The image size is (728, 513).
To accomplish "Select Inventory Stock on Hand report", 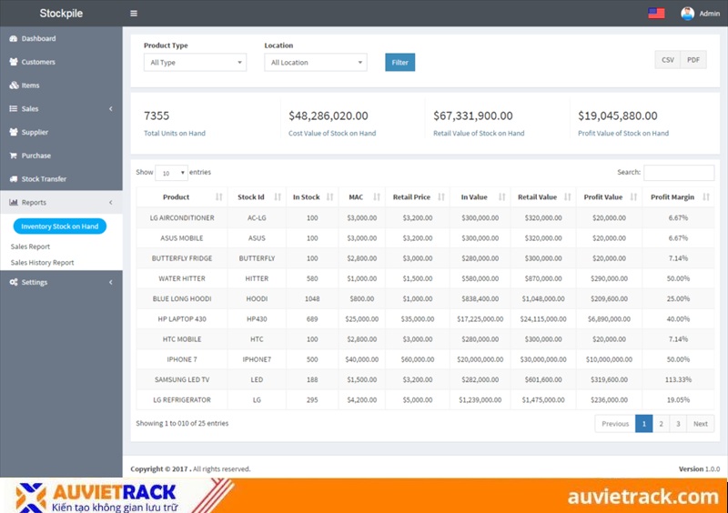I will pyautogui.click(x=60, y=226).
